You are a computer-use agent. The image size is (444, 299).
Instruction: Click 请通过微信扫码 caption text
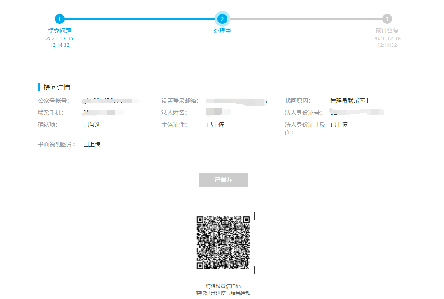[x=223, y=286]
